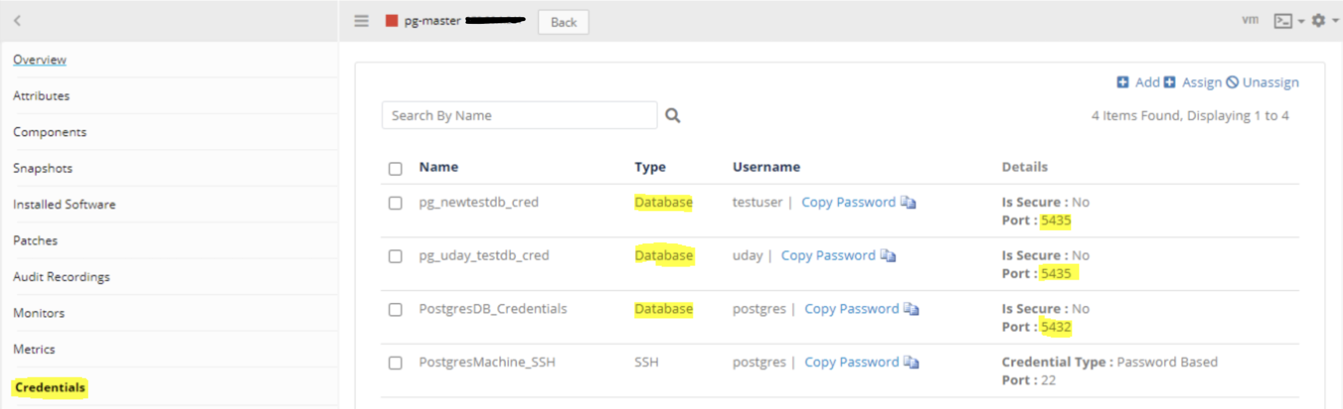Toggle the select-all checkbox in header
This screenshot has width=1343, height=409.
[x=395, y=169]
